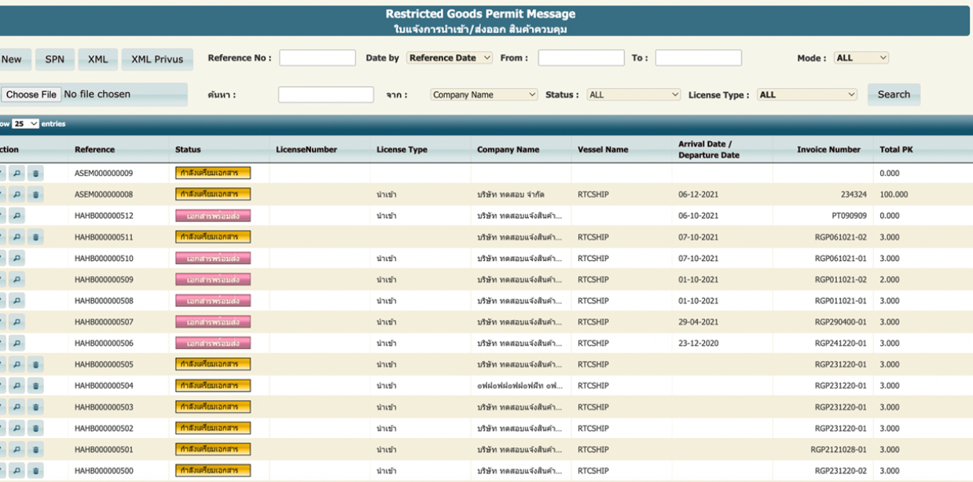View details of HAHB000000507 via the magnifier icon
Viewport: 973px width, 482px height.
pyautogui.click(x=16, y=322)
